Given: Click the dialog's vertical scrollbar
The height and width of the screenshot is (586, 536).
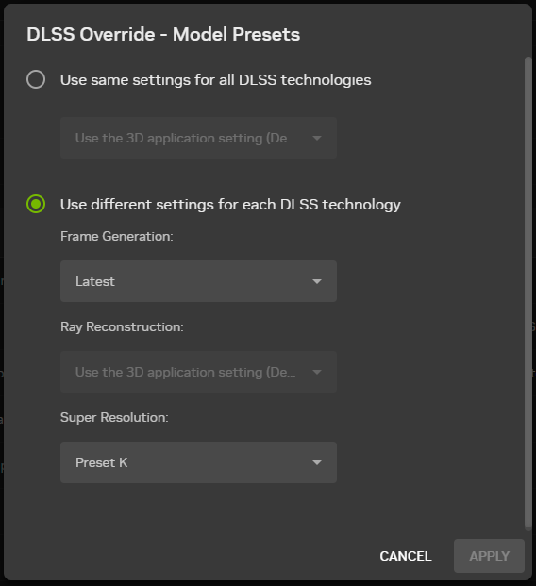Looking at the screenshot, I should [528, 293].
